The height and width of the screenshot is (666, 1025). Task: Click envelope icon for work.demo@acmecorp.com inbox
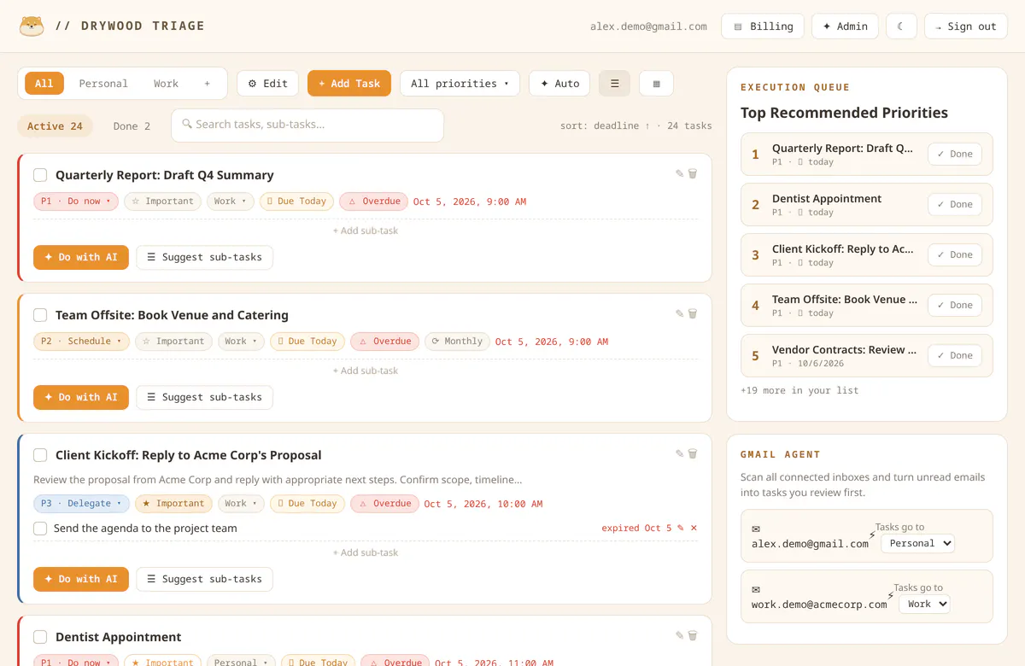click(756, 589)
